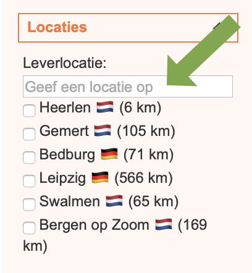Click the Dutch flag next to Heerlen
The height and width of the screenshot is (273, 252).
coord(105,107)
